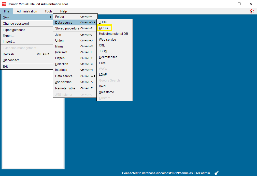
Task: Minimize the Denodo window
Action: (x=228, y=4)
